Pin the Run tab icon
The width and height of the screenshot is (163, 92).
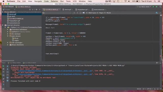(3, 79)
